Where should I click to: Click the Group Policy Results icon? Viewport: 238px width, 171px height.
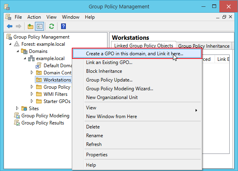(17, 122)
